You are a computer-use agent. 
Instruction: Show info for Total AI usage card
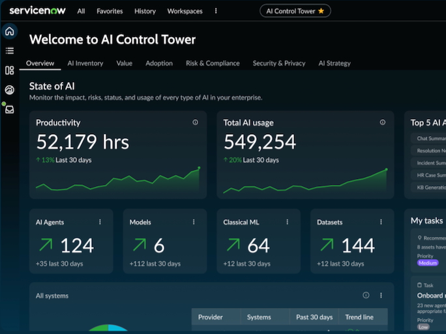tap(383, 122)
